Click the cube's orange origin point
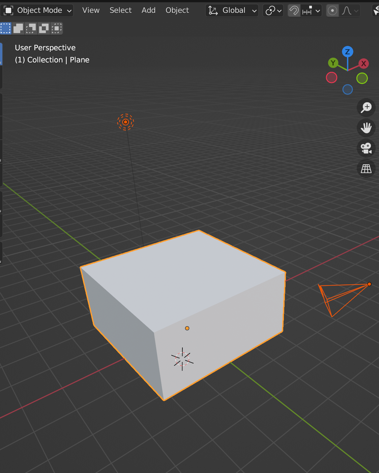 pos(187,328)
